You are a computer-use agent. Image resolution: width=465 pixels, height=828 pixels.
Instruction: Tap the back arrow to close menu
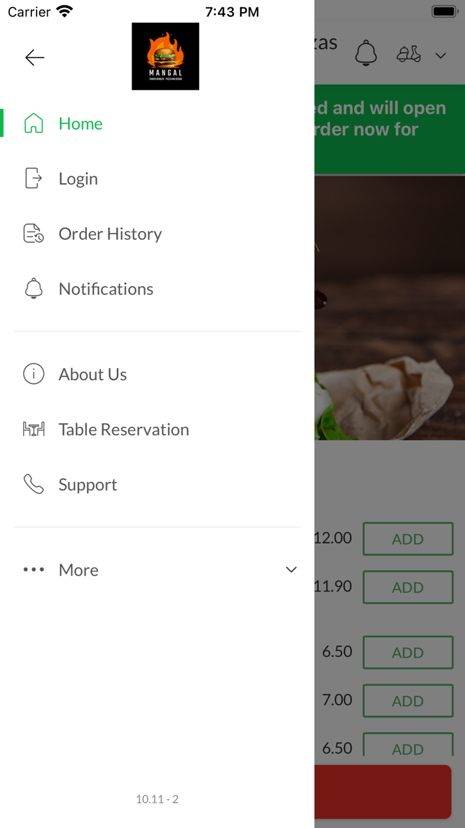(x=35, y=58)
